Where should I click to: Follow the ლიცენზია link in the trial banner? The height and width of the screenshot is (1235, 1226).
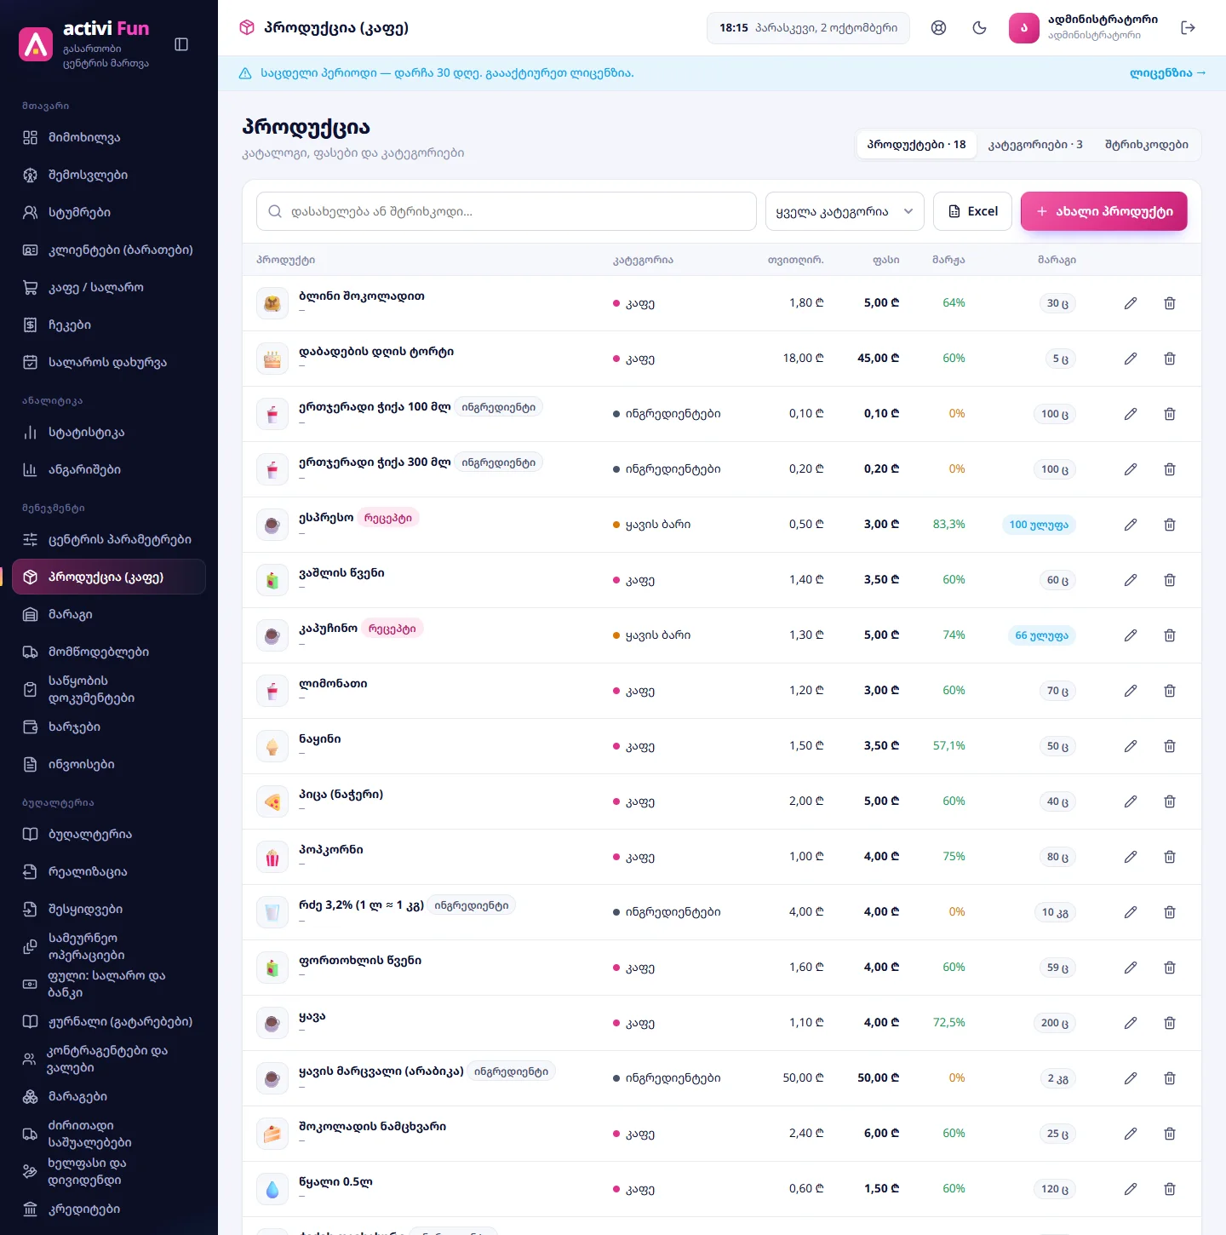coord(1167,73)
